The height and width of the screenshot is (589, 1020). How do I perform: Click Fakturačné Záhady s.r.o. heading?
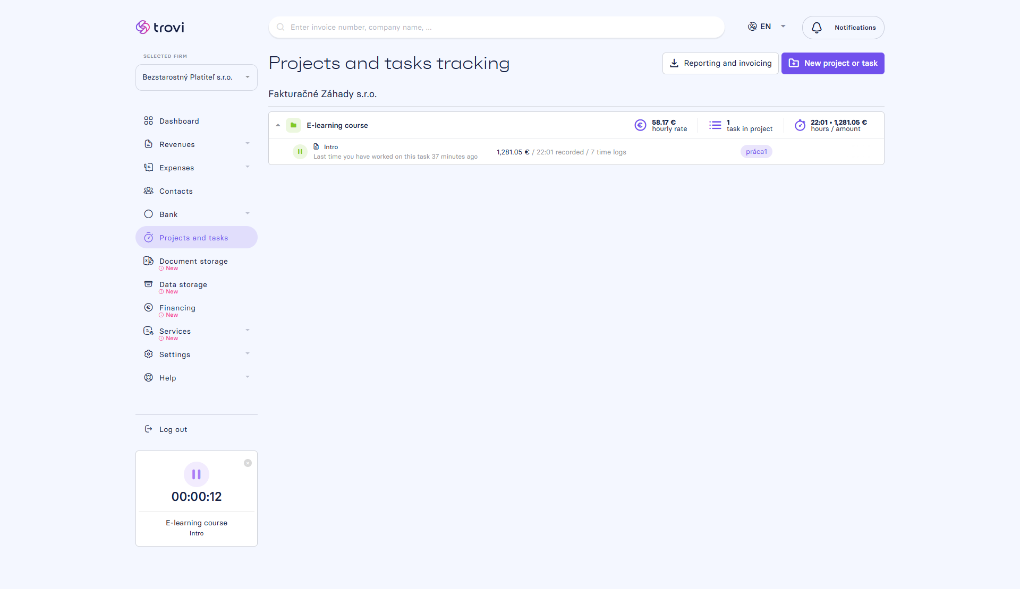pyautogui.click(x=322, y=94)
